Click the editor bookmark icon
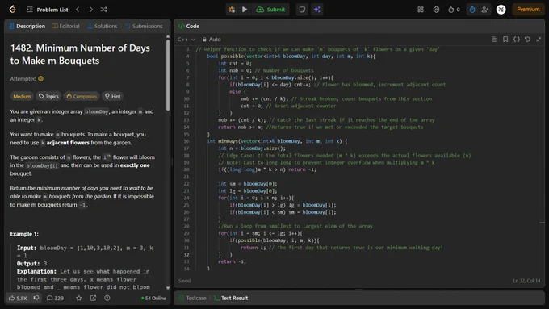 (x=505, y=40)
